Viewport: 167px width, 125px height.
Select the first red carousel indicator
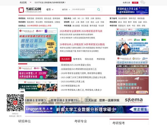(23, 64)
